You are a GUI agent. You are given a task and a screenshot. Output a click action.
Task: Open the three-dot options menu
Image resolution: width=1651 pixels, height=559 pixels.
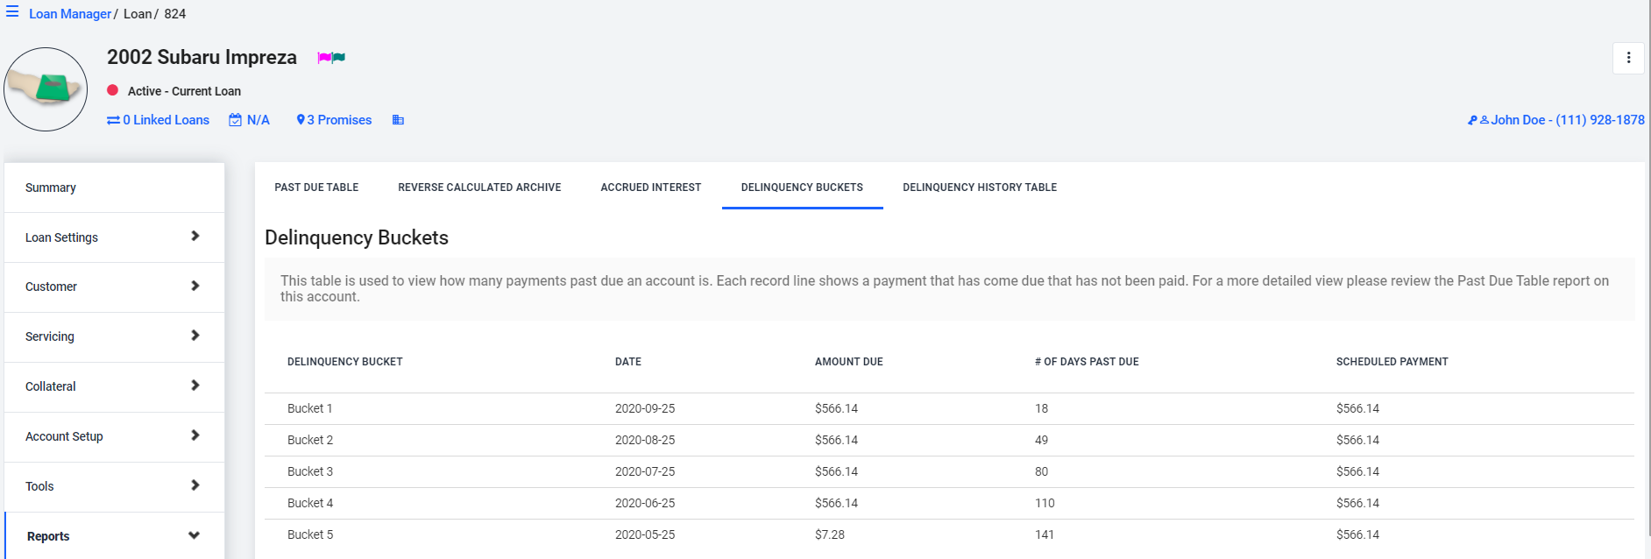pos(1628,58)
